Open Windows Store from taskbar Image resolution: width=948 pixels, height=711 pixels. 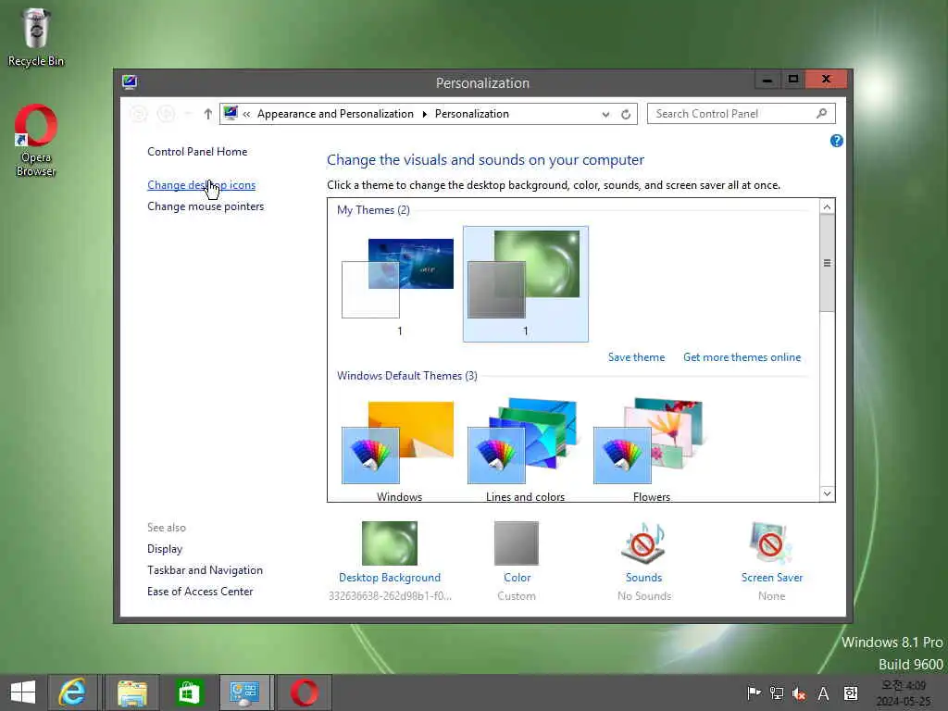(189, 692)
